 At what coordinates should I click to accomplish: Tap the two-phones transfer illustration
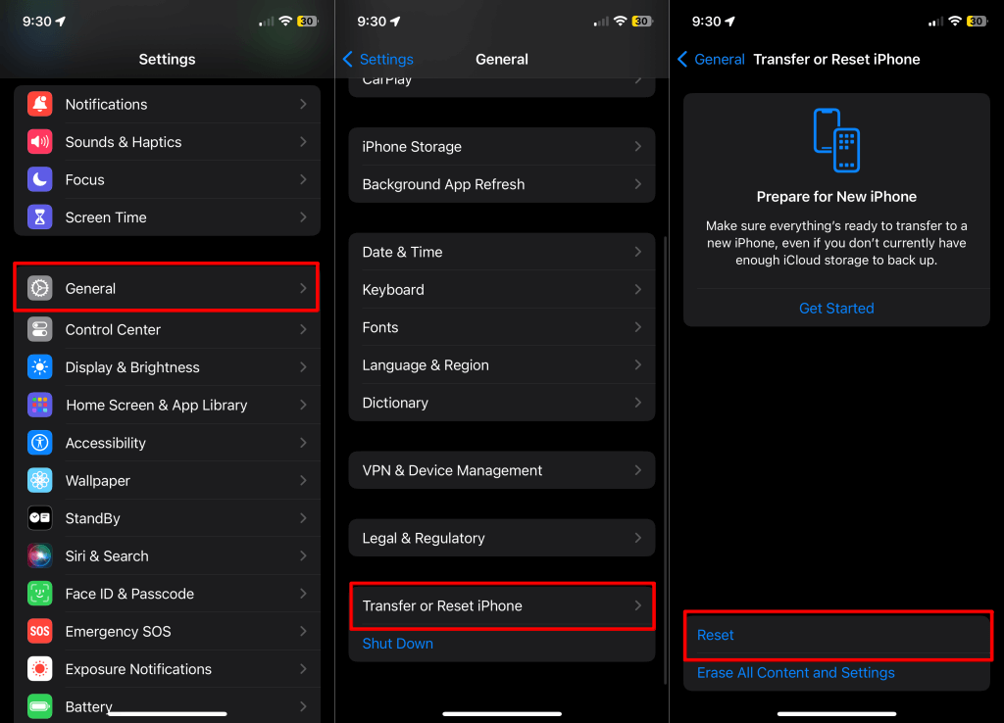pyautogui.click(x=836, y=140)
